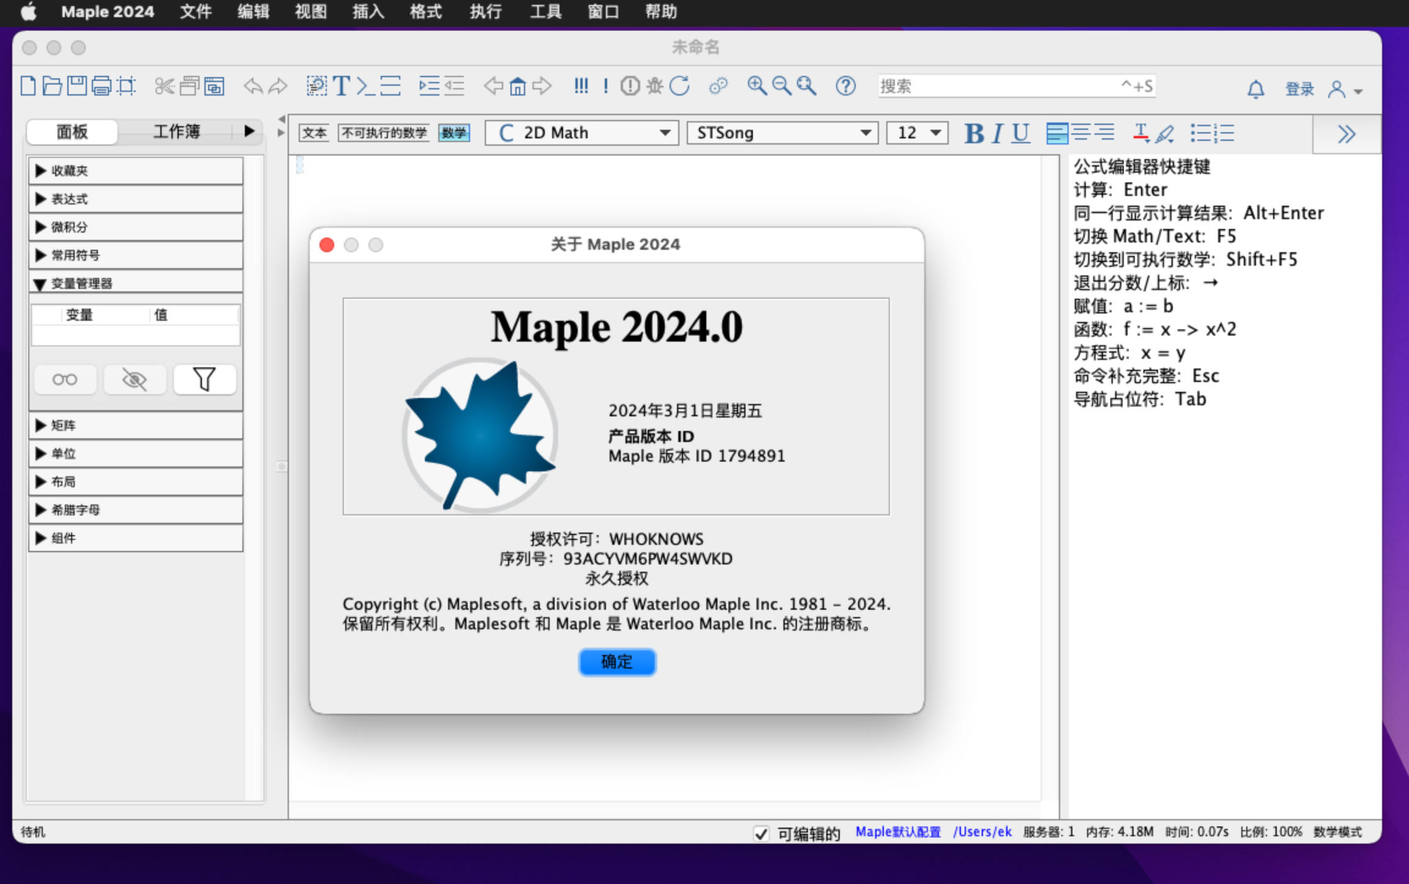This screenshot has width=1409, height=884.
Task: Open help with the question mark icon
Action: pos(846,86)
